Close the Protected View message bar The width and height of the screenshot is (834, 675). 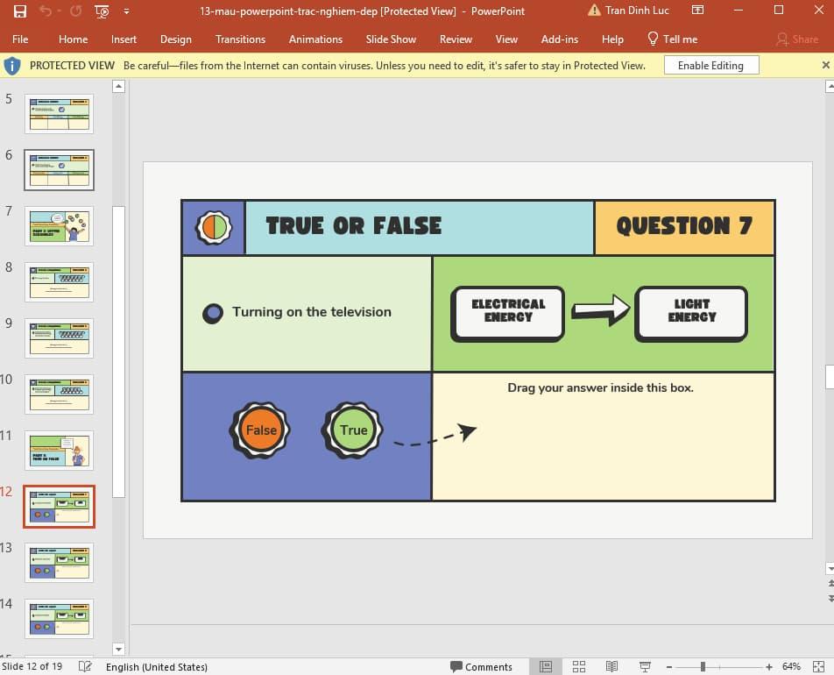click(825, 65)
